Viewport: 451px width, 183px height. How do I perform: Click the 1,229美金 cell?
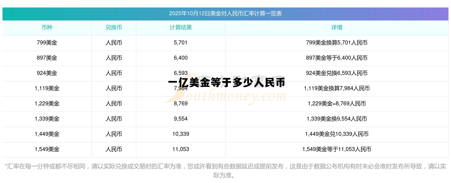(x=47, y=104)
